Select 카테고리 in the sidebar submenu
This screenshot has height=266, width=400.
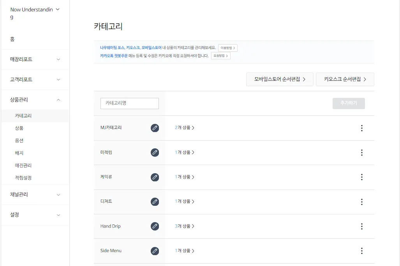[35, 116]
